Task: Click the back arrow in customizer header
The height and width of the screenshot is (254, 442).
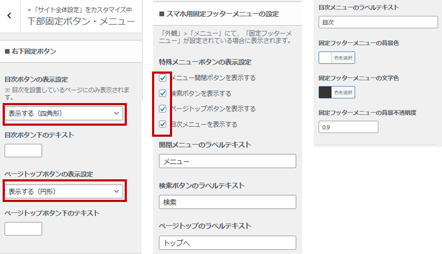Action: (9, 16)
